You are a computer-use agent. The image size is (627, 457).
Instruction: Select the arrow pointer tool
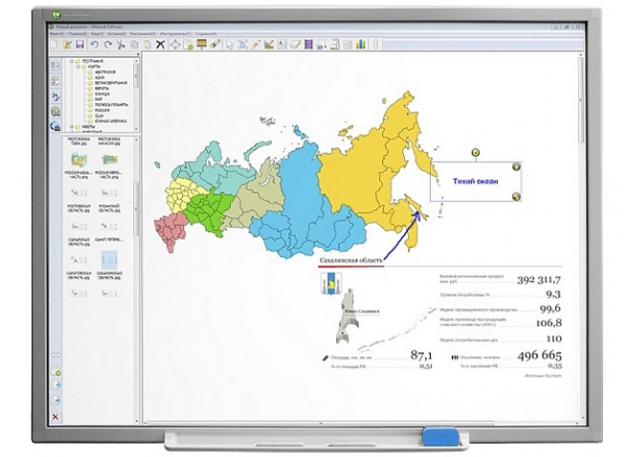coord(230,44)
